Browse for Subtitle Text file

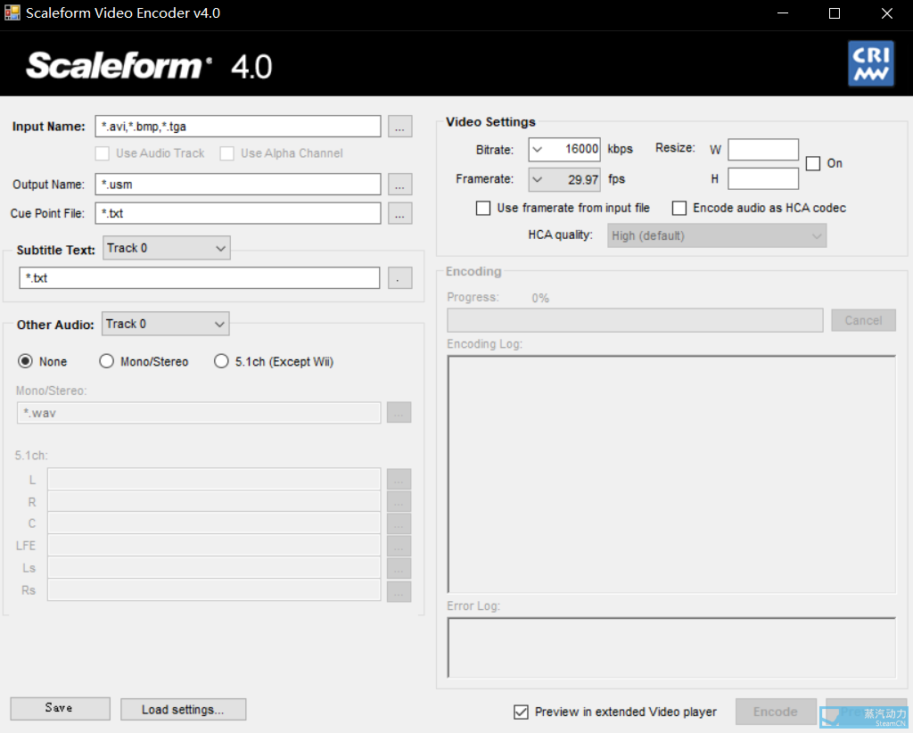click(x=399, y=277)
